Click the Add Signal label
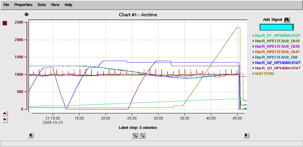This screenshot has width=303, height=147. click(273, 20)
